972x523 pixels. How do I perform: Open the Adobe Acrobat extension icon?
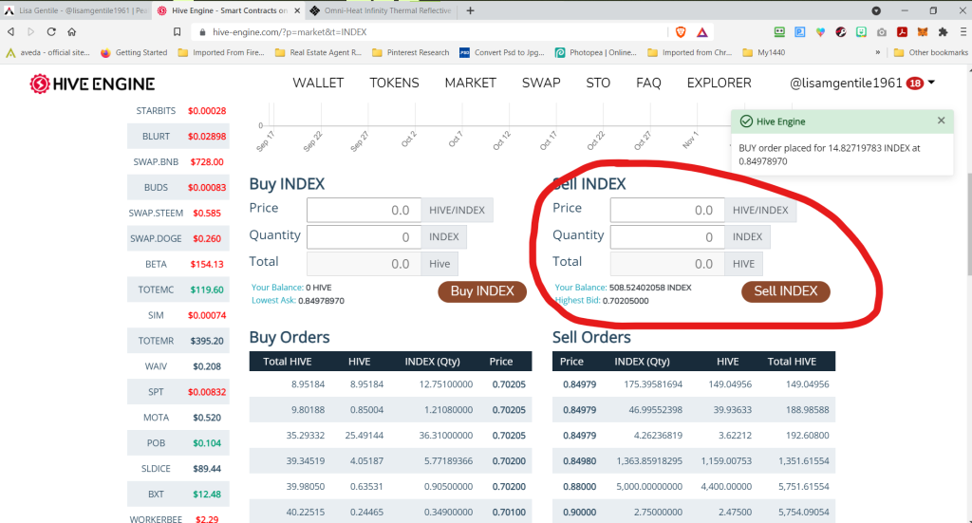[x=902, y=31]
